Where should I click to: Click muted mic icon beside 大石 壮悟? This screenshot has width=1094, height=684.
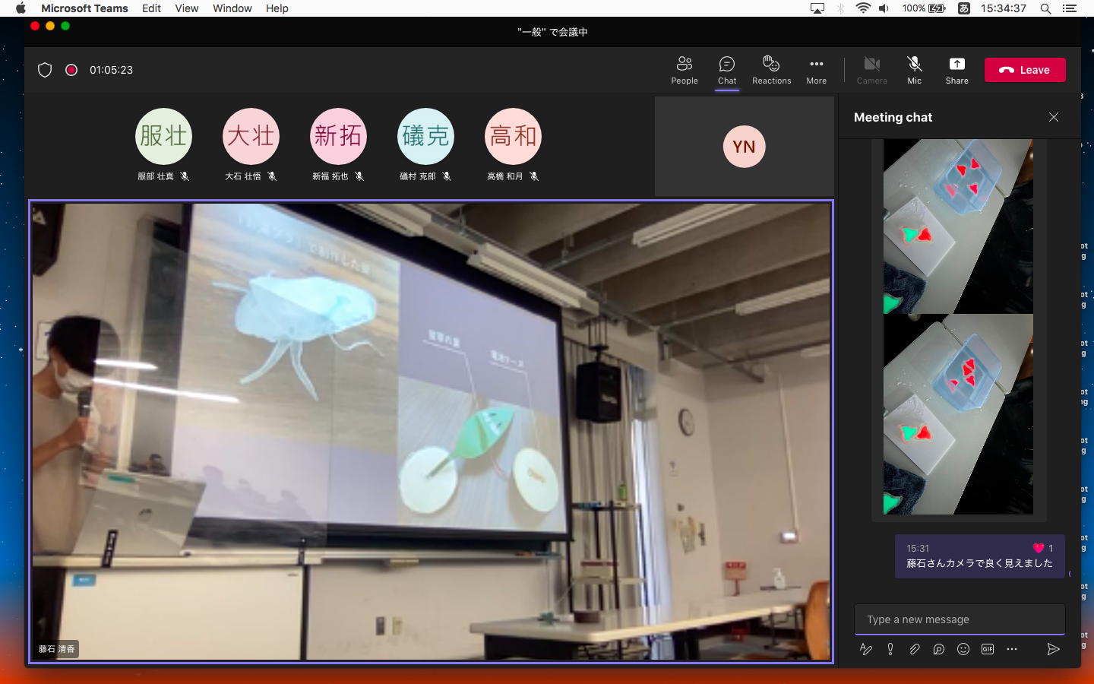tap(272, 176)
